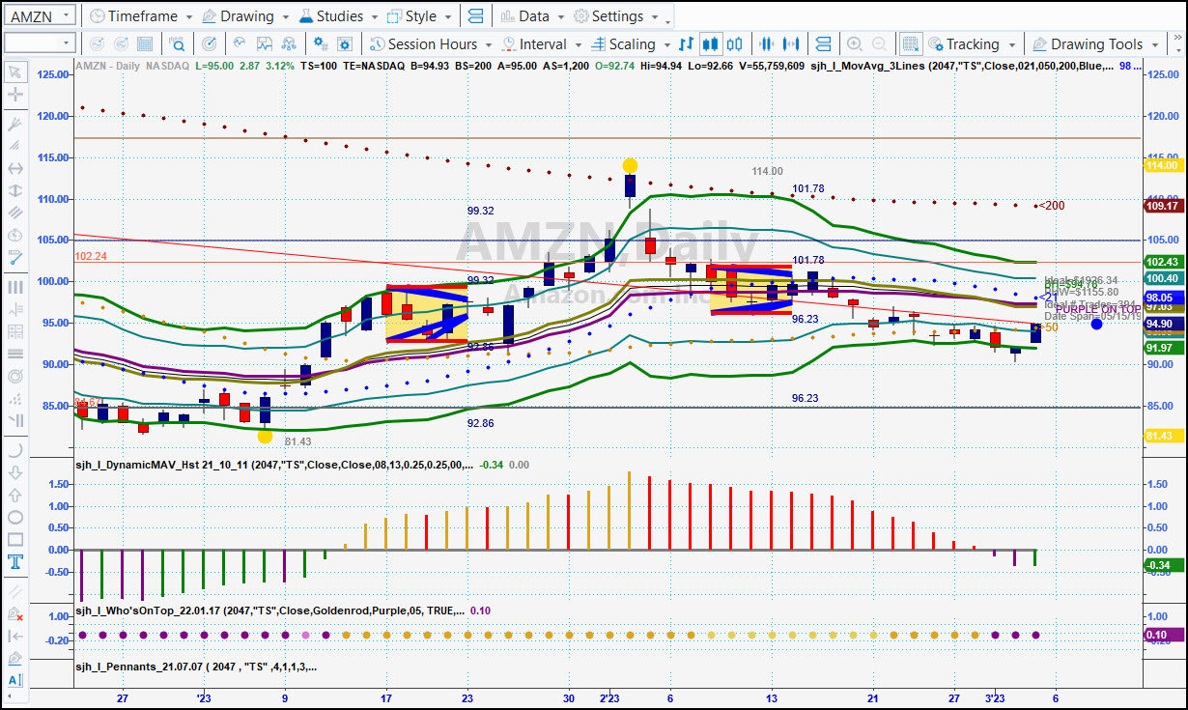
Task: Click the sjh_I_Pennants study label
Action: coord(196,667)
